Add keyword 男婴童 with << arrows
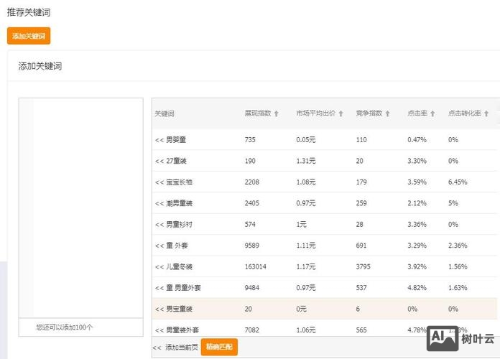This screenshot has height=359, width=500. (x=159, y=139)
